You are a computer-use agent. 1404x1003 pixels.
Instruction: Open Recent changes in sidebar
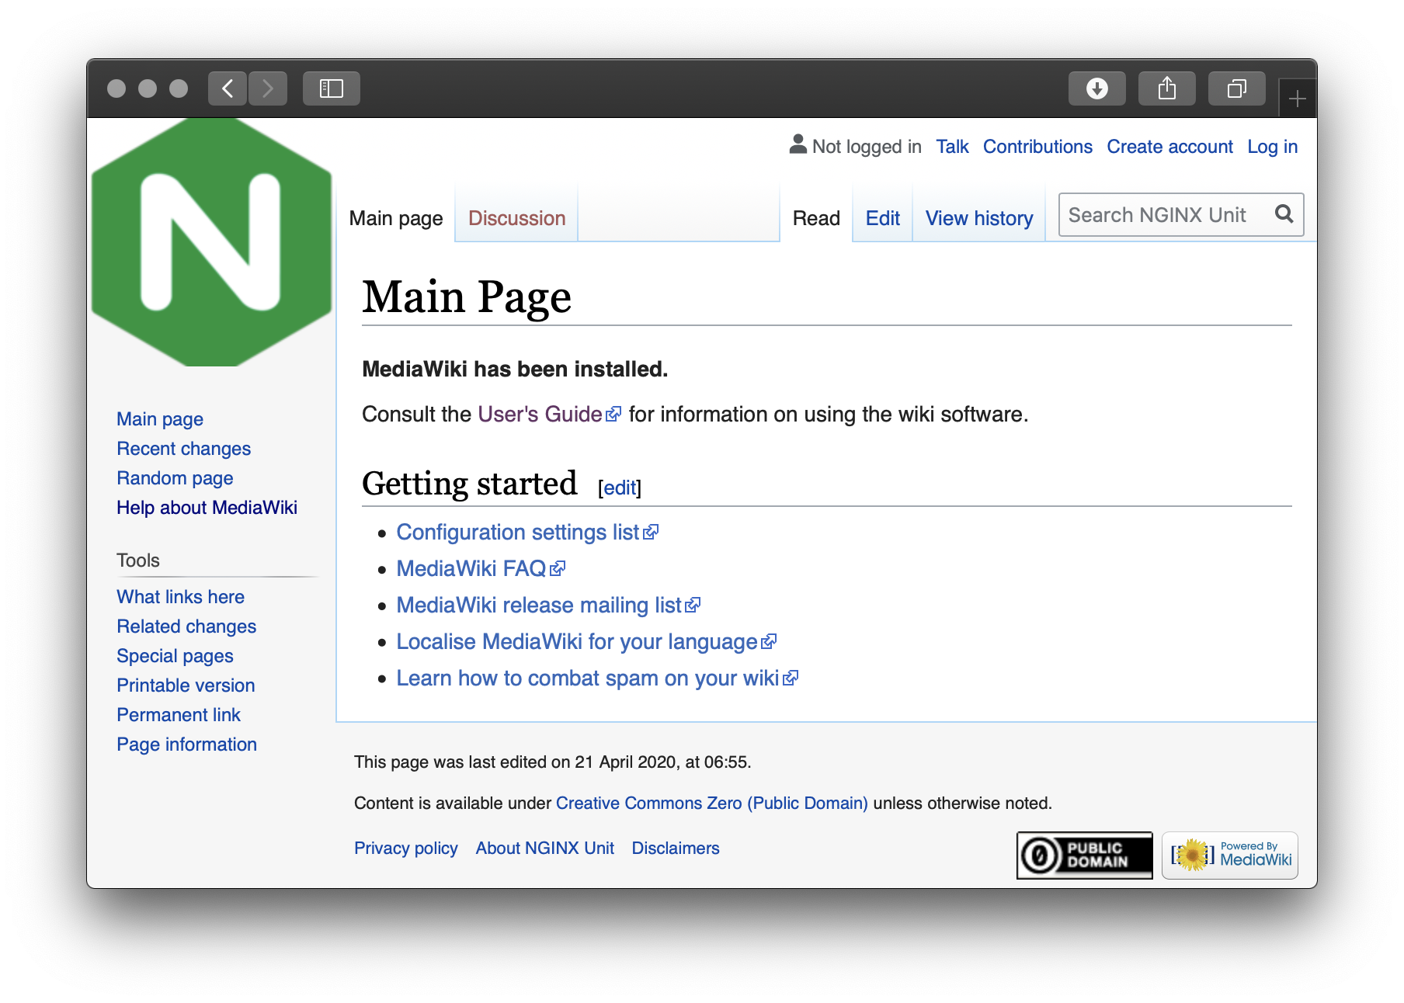[183, 449]
